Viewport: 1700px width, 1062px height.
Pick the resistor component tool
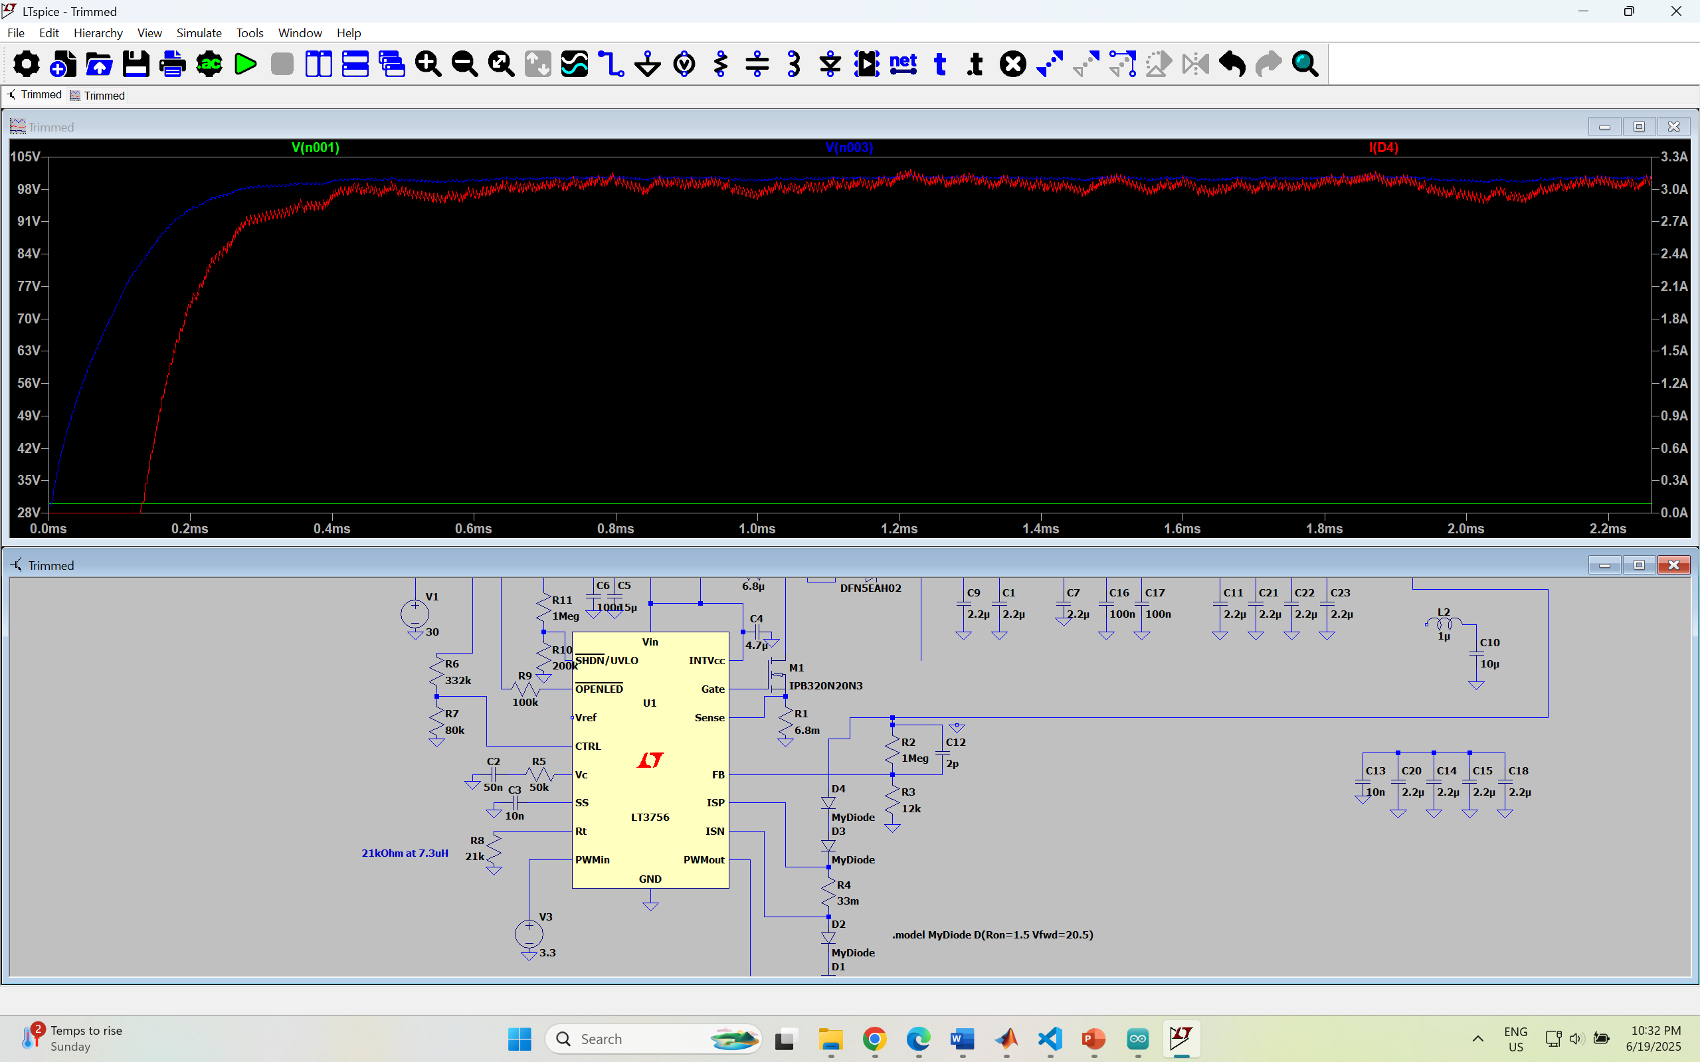[721, 64]
